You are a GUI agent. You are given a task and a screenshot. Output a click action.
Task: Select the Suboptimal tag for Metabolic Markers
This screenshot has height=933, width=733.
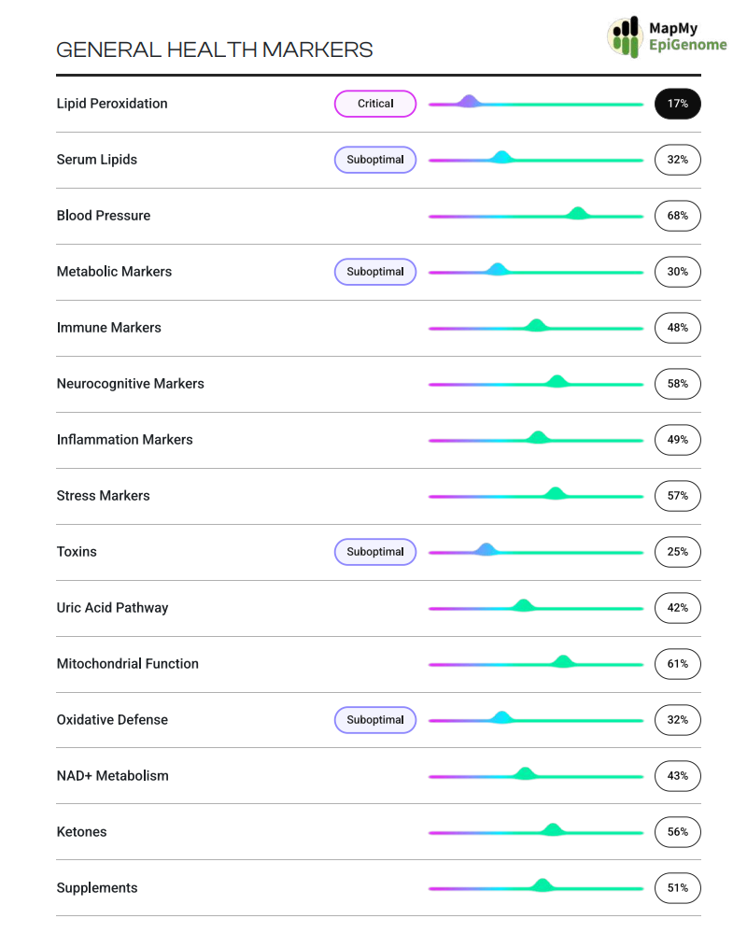pos(375,272)
